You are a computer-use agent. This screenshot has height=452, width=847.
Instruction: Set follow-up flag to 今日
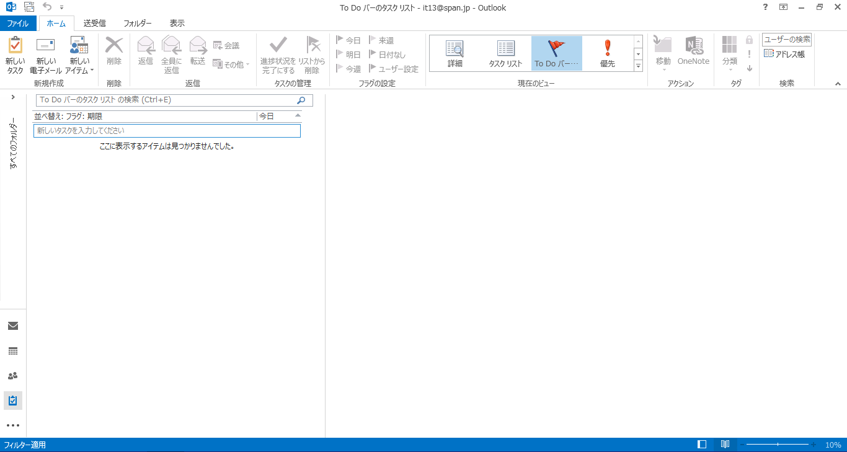pyautogui.click(x=348, y=40)
